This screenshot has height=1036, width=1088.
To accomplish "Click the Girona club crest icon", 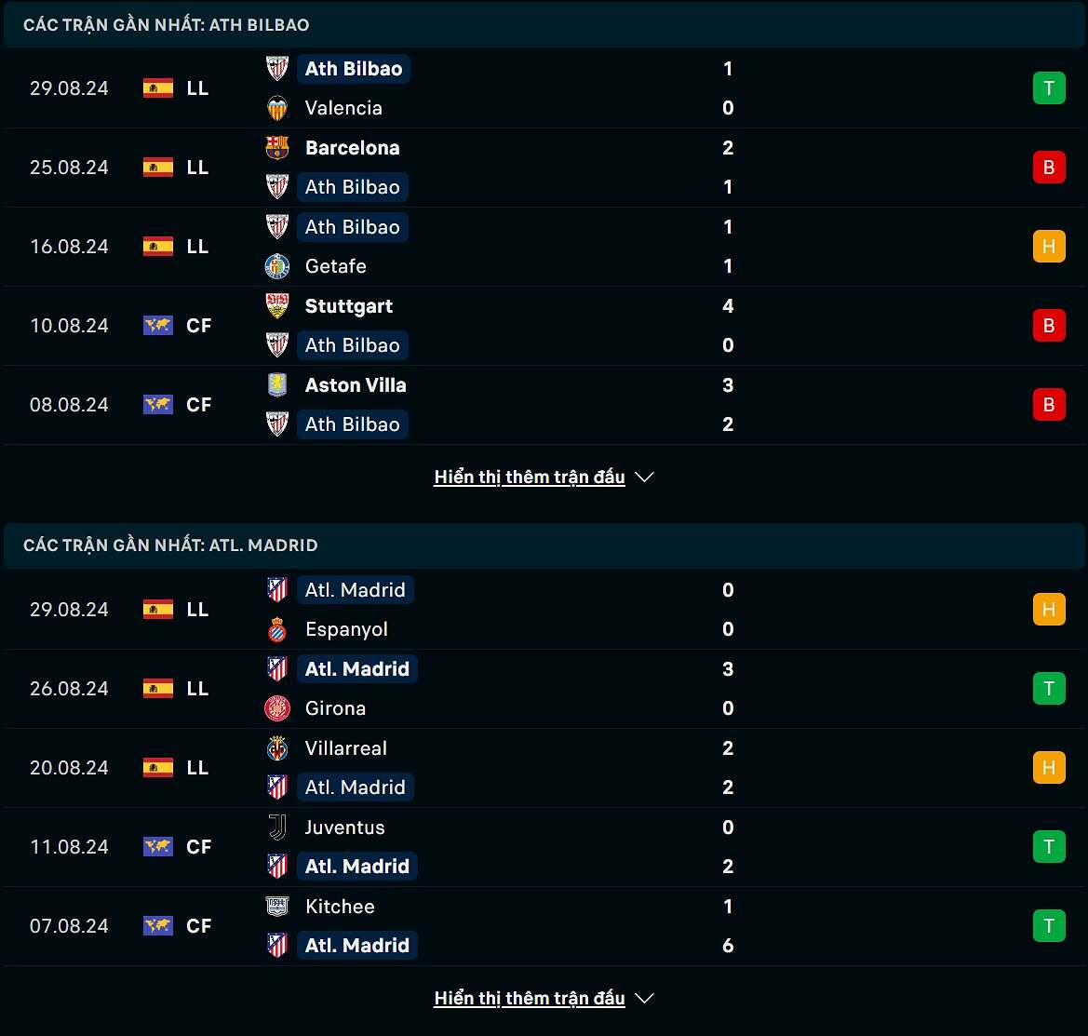I will tap(276, 708).
